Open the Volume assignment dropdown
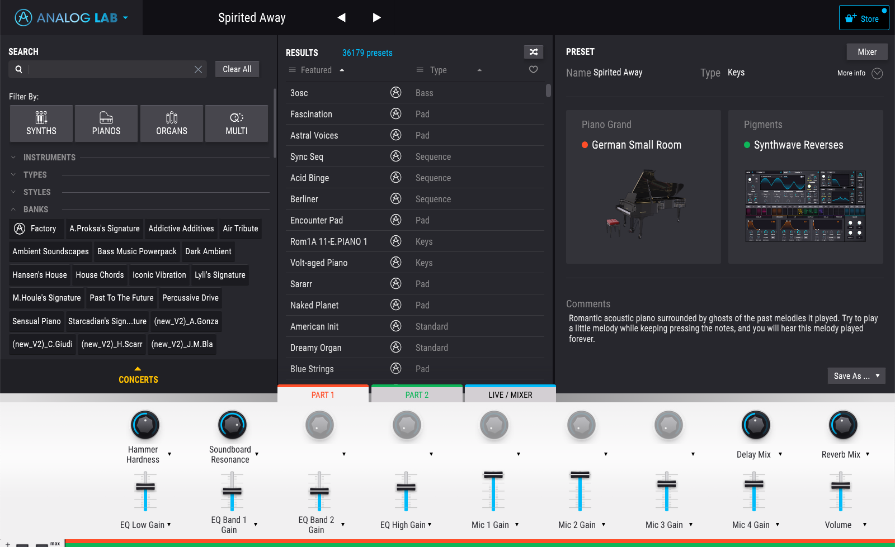The width and height of the screenshot is (895, 547). 865,525
